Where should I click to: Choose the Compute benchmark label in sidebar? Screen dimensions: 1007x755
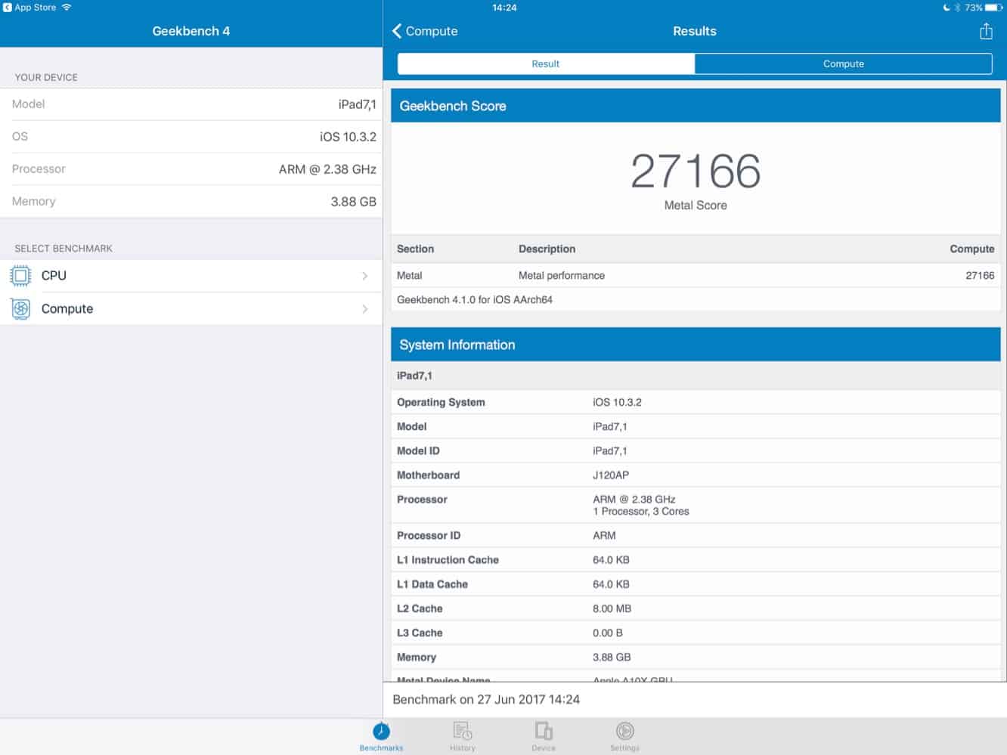[x=67, y=308]
